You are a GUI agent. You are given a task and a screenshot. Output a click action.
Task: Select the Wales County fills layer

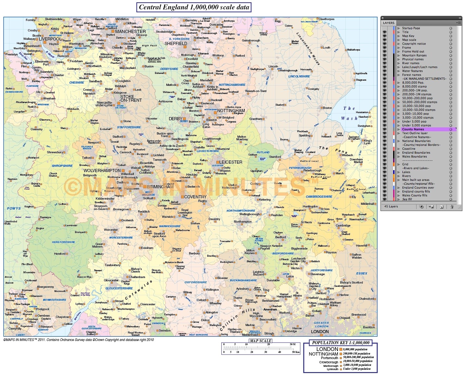tap(418, 195)
